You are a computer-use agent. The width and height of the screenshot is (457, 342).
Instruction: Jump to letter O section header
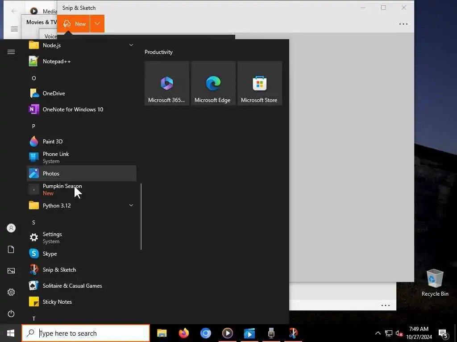[x=34, y=78]
